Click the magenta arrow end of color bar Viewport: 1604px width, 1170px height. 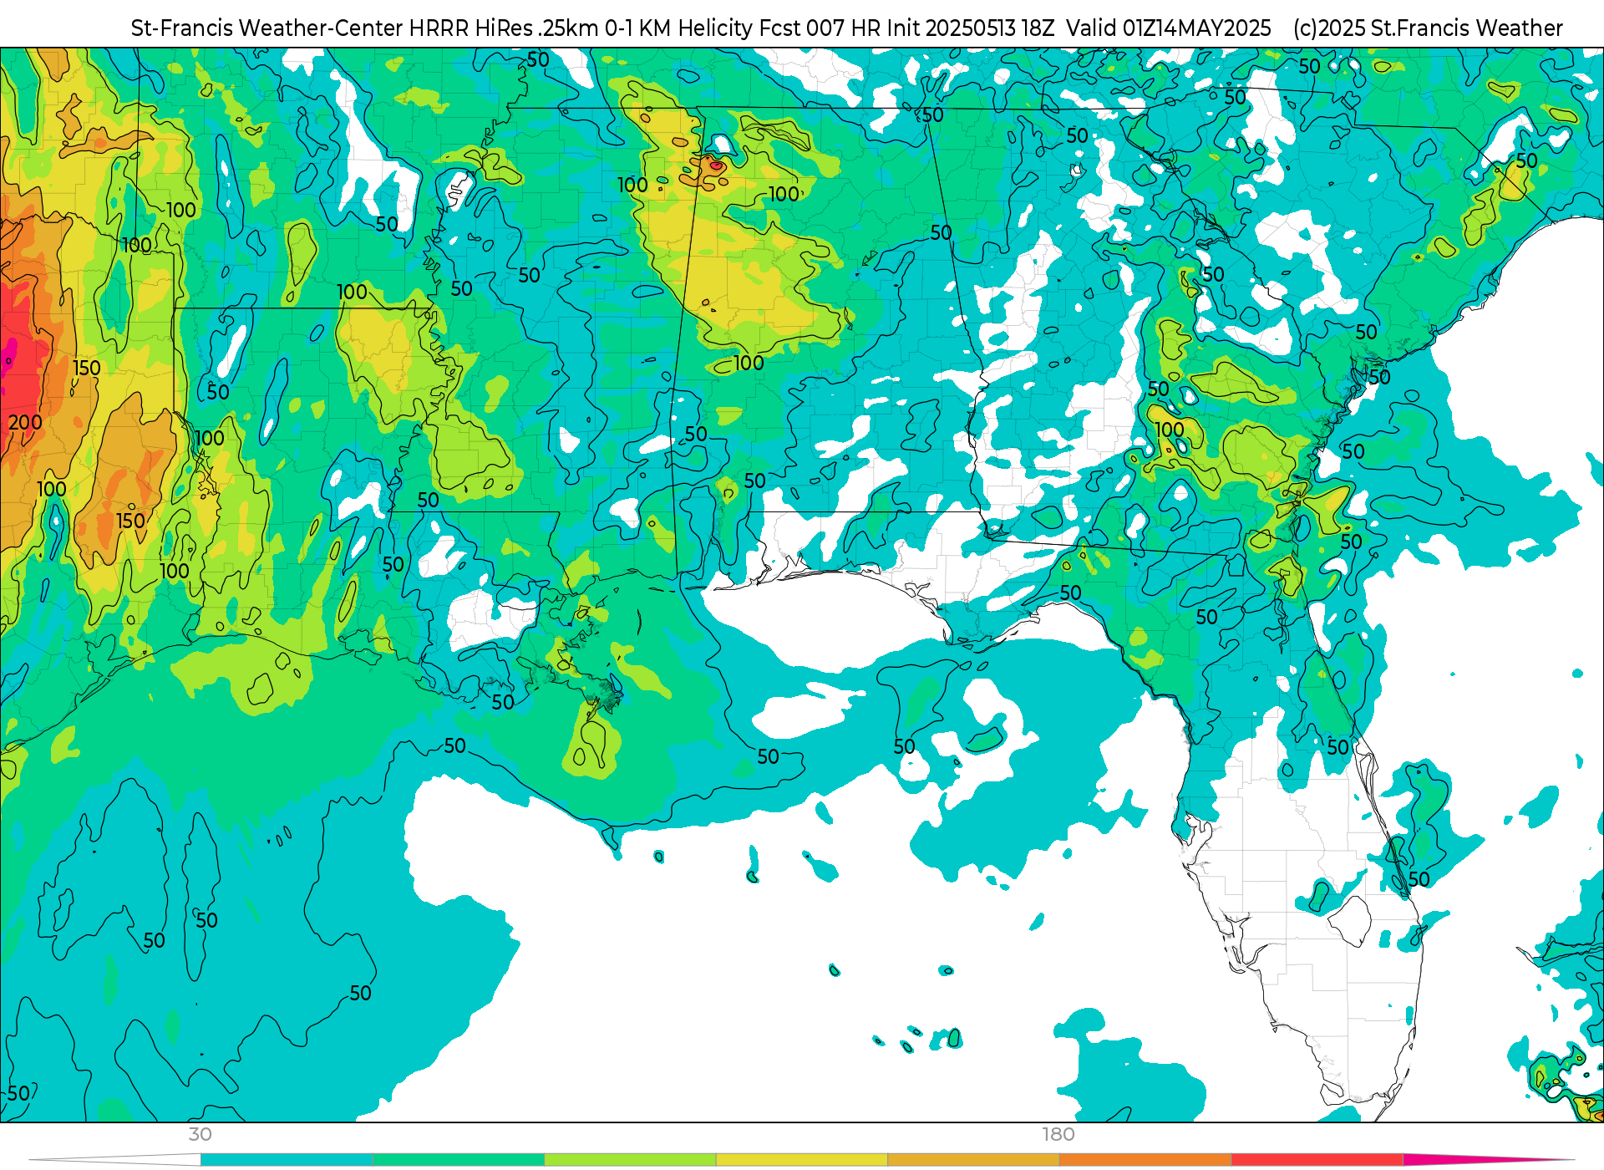point(1487,1159)
